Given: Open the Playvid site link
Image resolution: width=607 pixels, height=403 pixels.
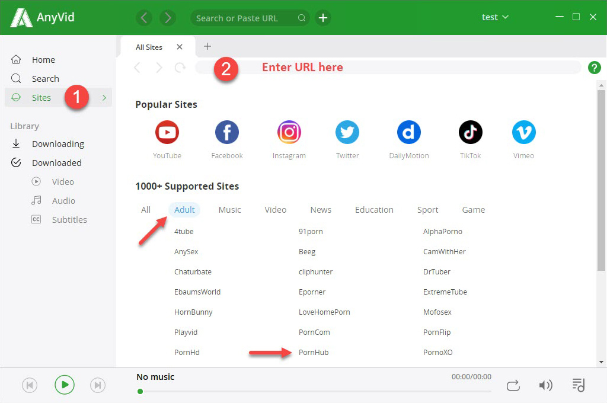Looking at the screenshot, I should click(186, 332).
